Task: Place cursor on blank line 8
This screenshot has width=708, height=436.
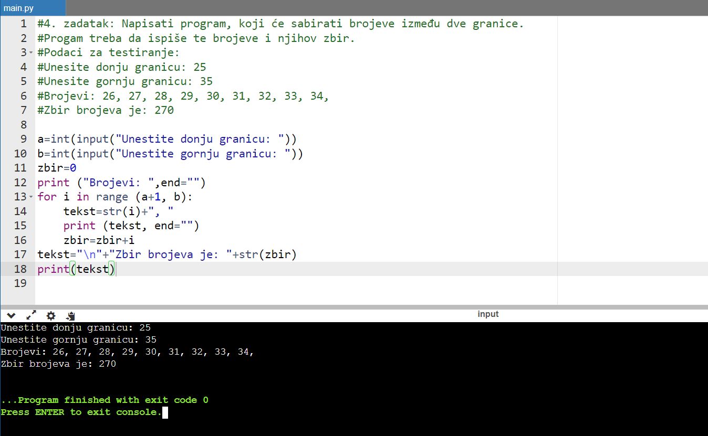Action: pyautogui.click(x=210, y=125)
